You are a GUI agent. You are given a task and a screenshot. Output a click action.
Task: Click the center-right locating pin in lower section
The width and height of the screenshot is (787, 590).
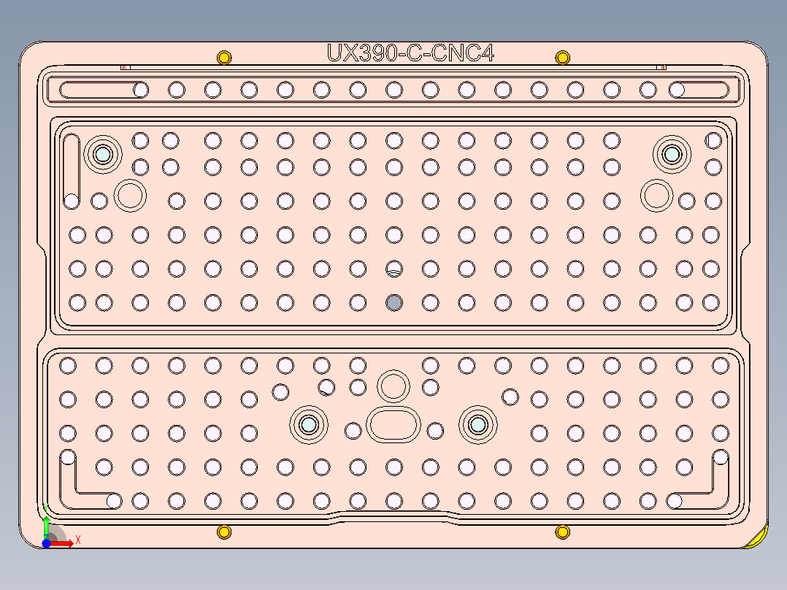[x=478, y=424]
